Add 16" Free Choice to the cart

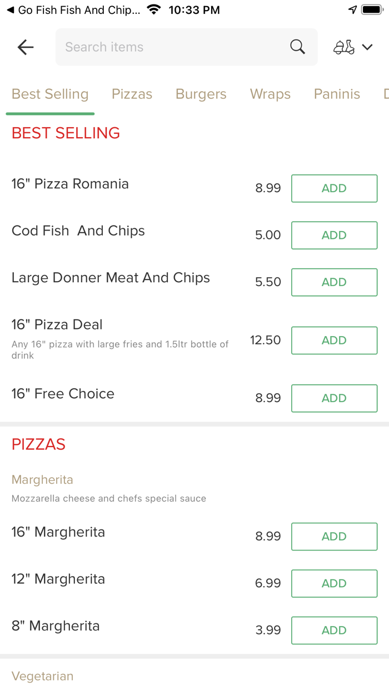(334, 398)
